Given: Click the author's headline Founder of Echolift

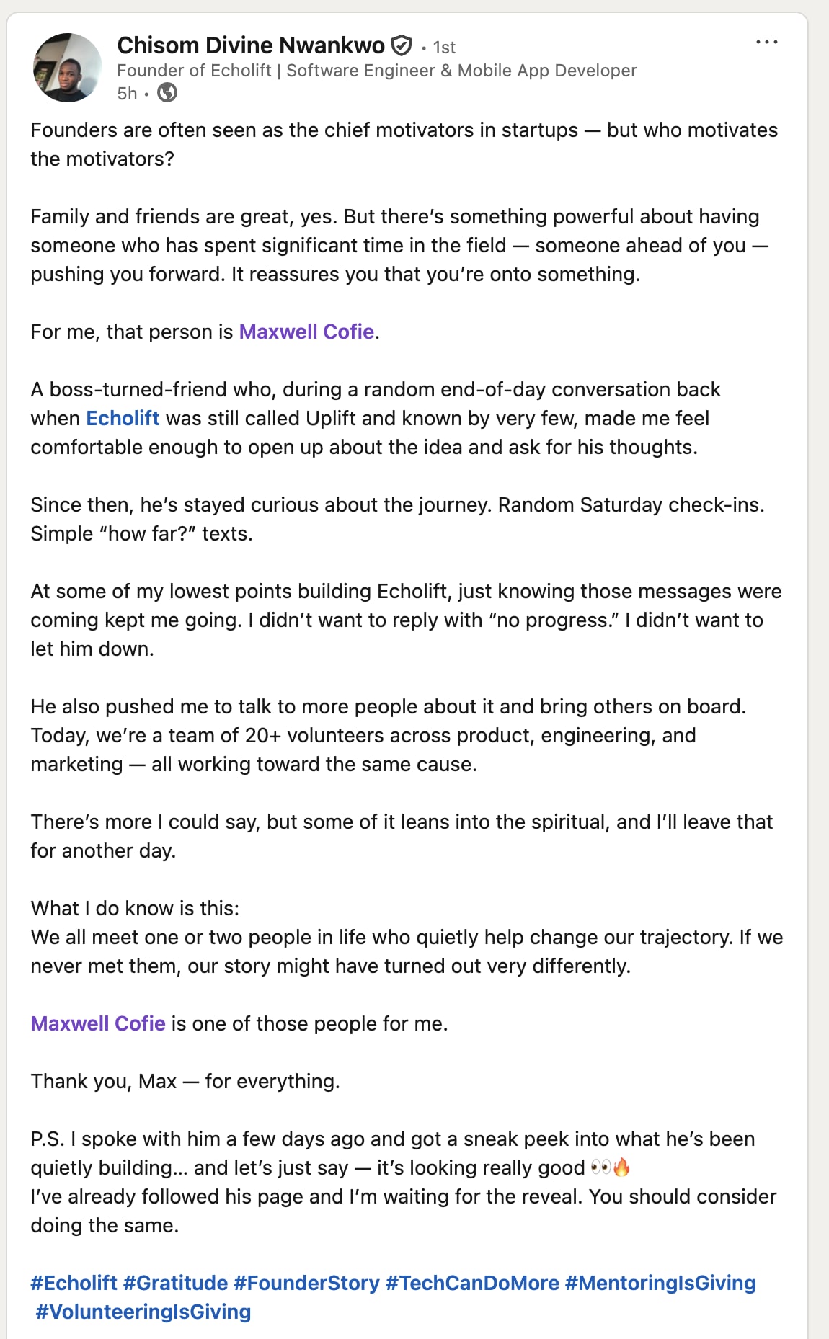Looking at the screenshot, I should 377,71.
